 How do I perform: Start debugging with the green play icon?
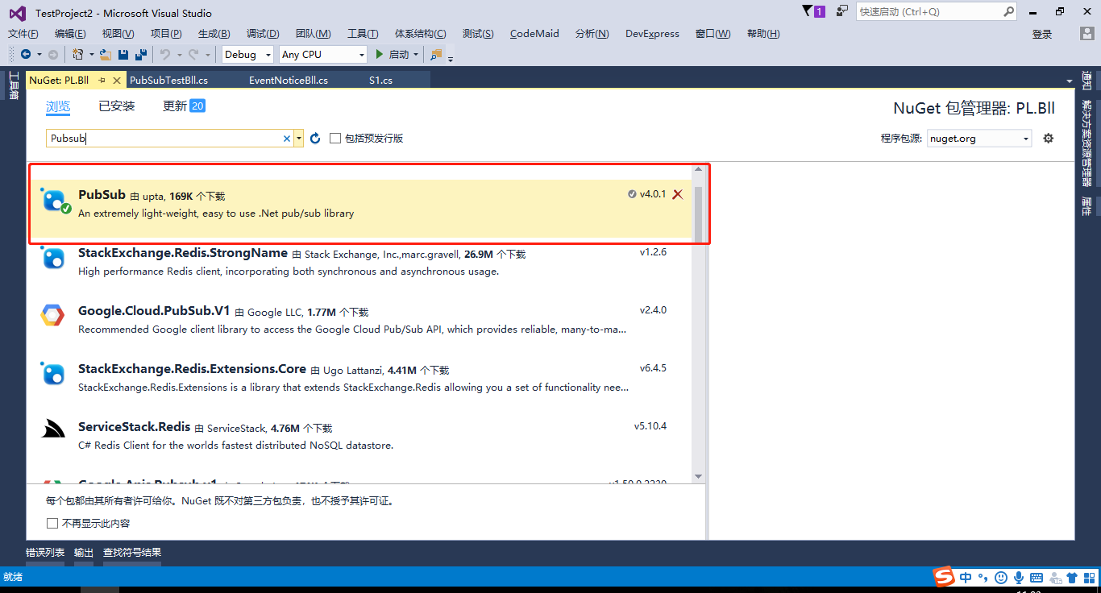380,54
